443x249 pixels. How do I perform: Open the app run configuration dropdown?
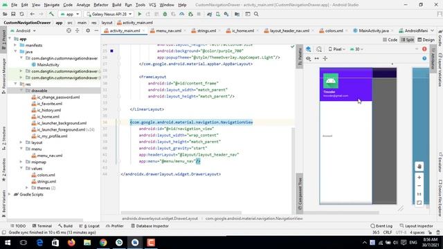click(70, 14)
